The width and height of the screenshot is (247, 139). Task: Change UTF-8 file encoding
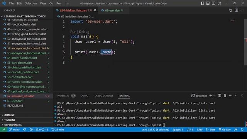[190, 130]
